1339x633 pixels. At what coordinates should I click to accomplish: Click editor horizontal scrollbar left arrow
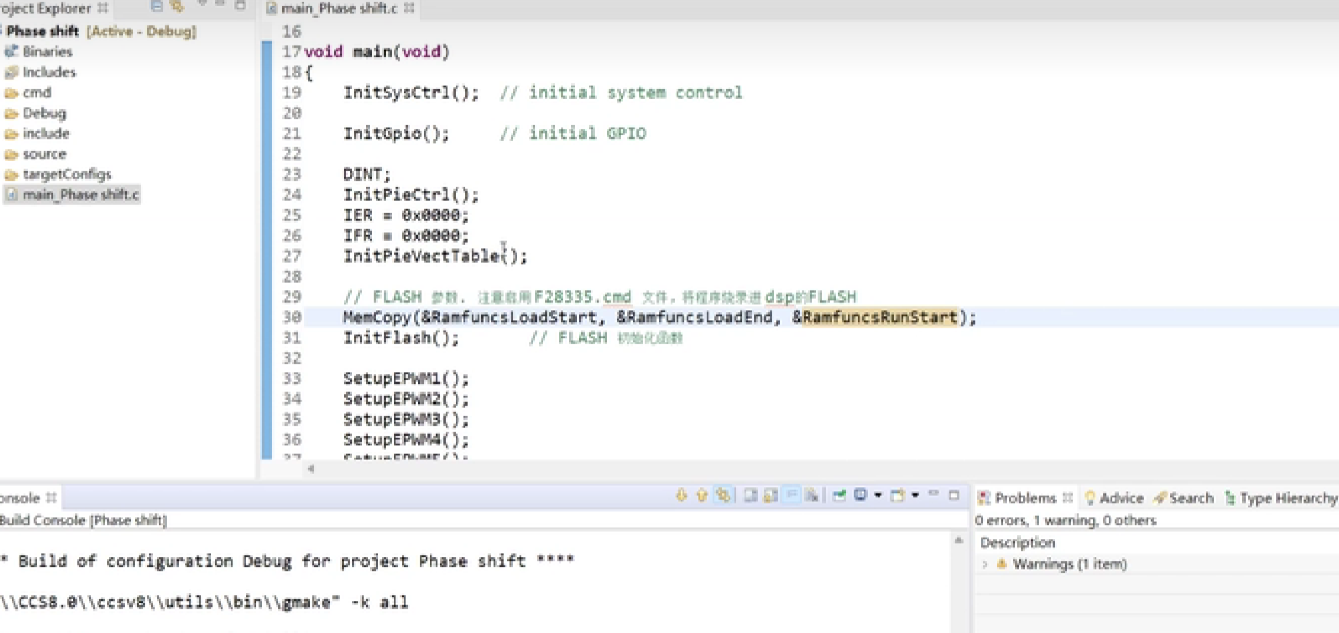[311, 469]
